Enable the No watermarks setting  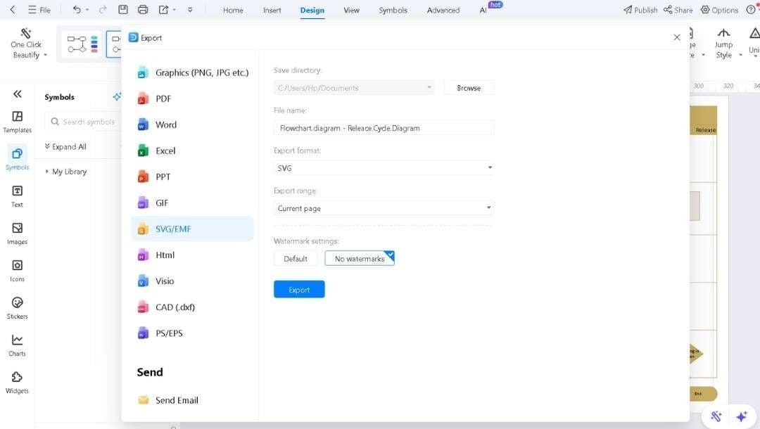(x=359, y=258)
